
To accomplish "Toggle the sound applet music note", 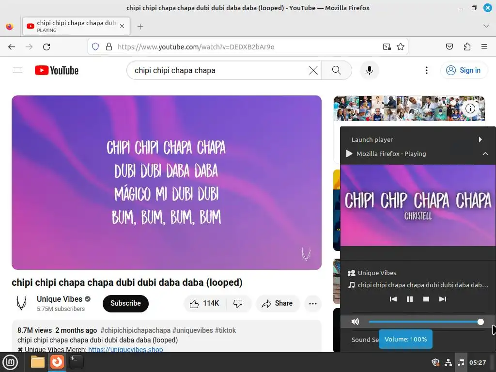I will click(461, 362).
